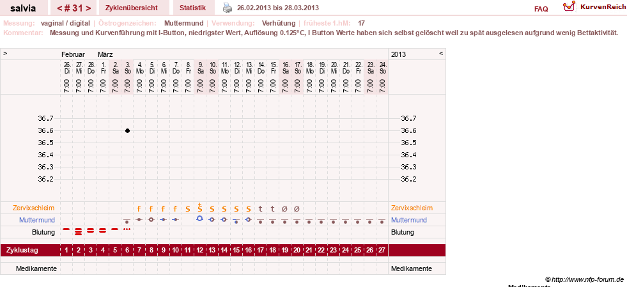Click the left expand arrow above Februar
Image resolution: width=627 pixels, height=287 pixels.
(6, 53)
